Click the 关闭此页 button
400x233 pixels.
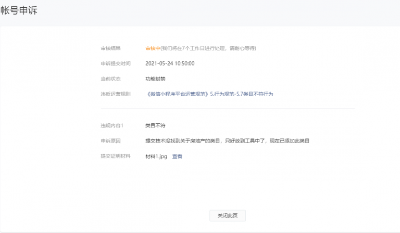228,216
